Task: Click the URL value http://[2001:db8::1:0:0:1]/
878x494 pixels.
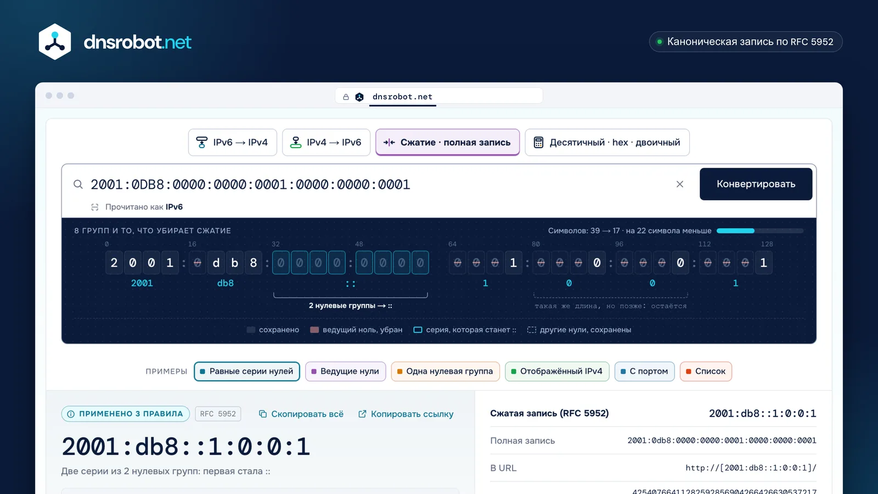Action: 751,468
